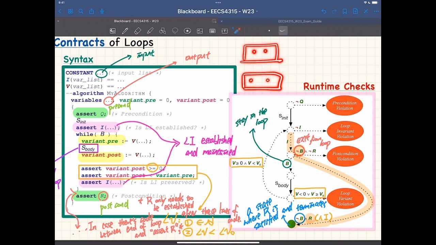The height and width of the screenshot is (245, 436).
Task: Open the three-dot more options menu
Action: [376, 11]
